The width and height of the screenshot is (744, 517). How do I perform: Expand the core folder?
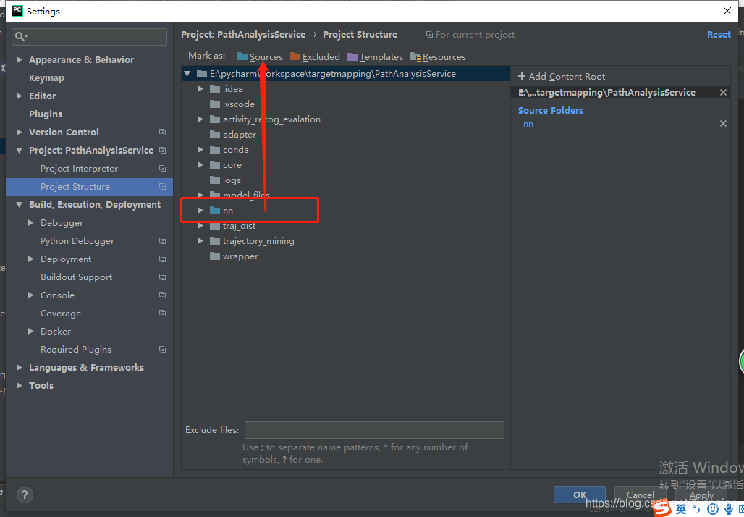(x=200, y=165)
